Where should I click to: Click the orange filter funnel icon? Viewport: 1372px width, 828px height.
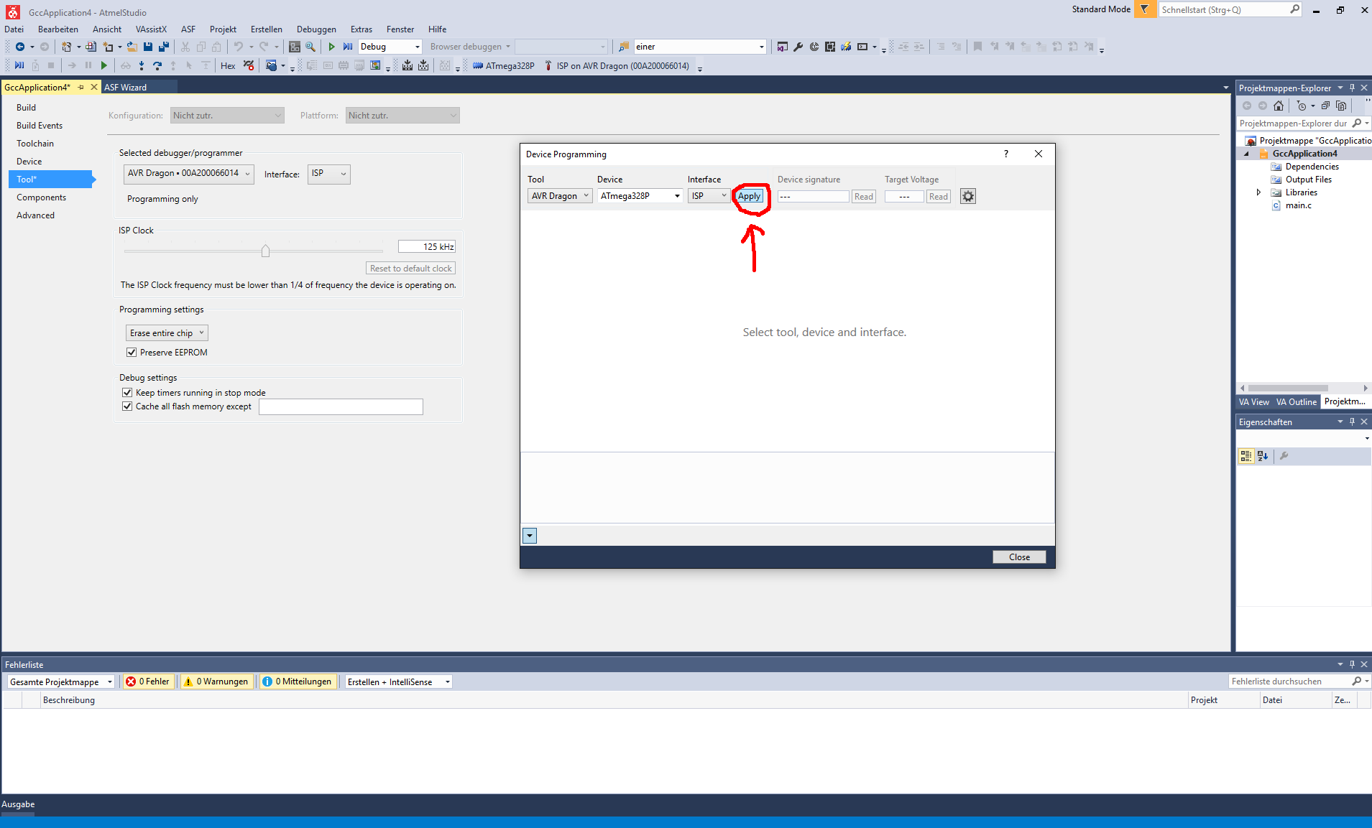tap(1145, 9)
